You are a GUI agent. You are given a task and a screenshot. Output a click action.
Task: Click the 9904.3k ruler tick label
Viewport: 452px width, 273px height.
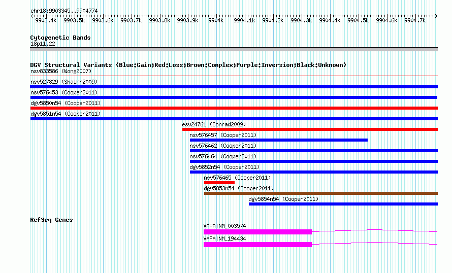(301, 20)
